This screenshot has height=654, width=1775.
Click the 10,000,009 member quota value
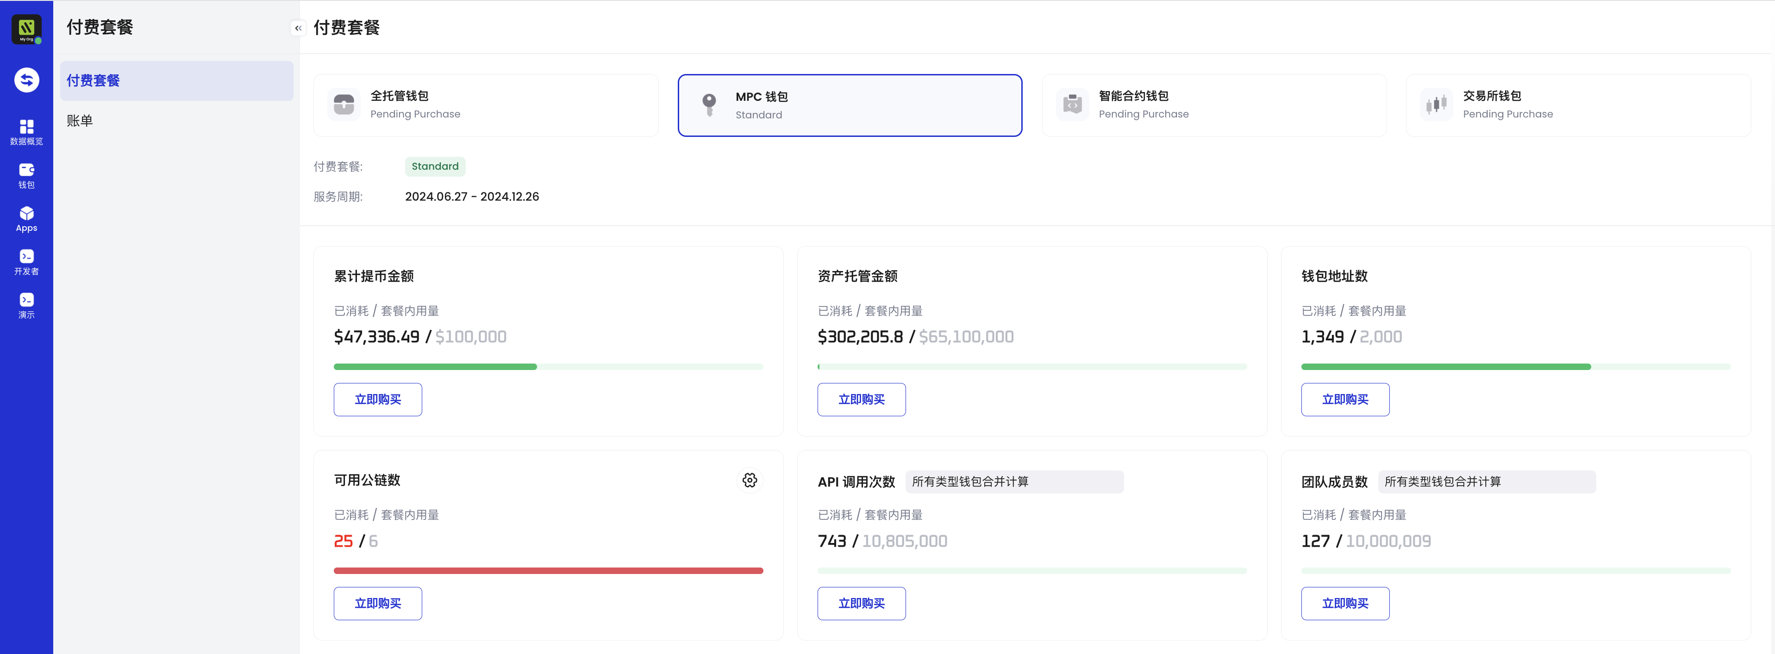pos(1388,541)
